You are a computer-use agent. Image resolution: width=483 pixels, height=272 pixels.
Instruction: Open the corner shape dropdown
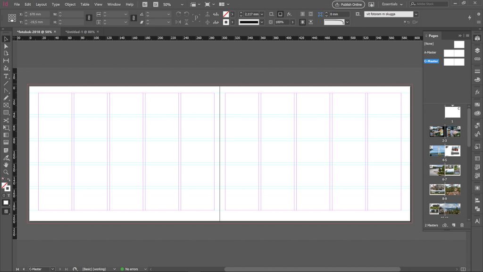tap(347, 22)
